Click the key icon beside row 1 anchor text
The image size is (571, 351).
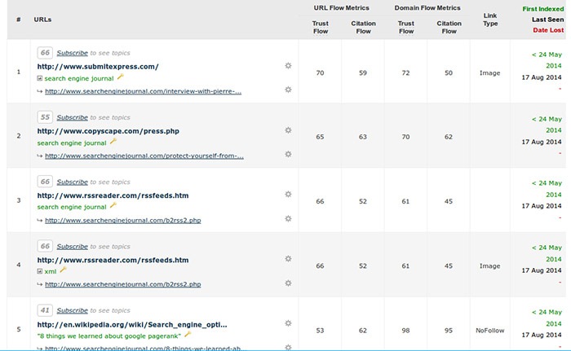121,77
